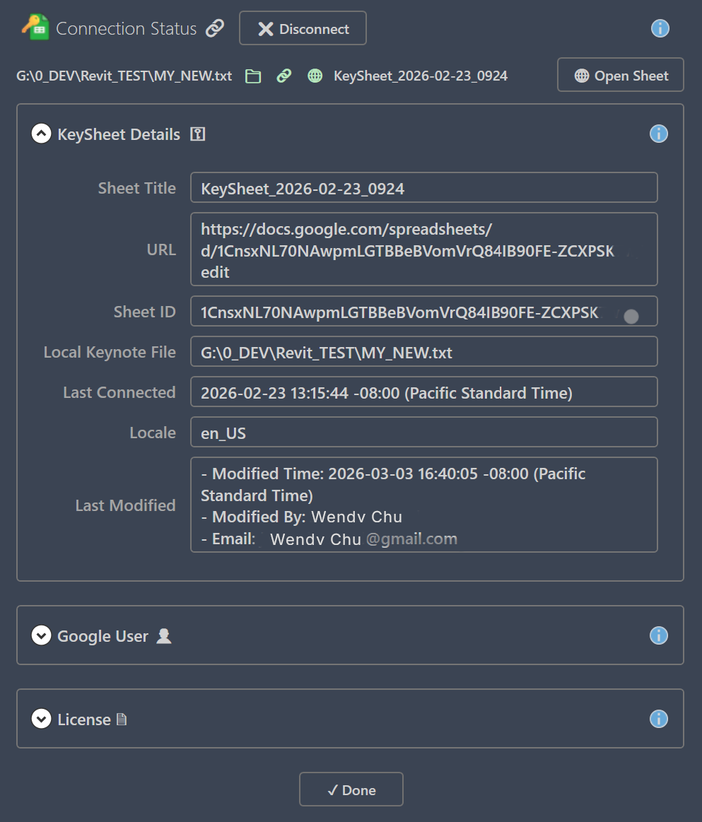Expand the Google User section
Image resolution: width=702 pixels, height=822 pixels.
pyautogui.click(x=41, y=635)
